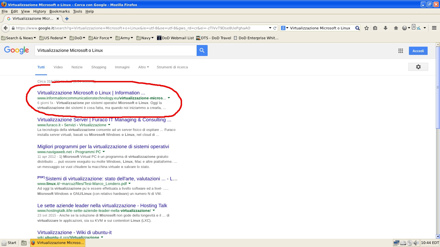Click the Google logo
This screenshot has height=247, width=440.
(16, 50)
